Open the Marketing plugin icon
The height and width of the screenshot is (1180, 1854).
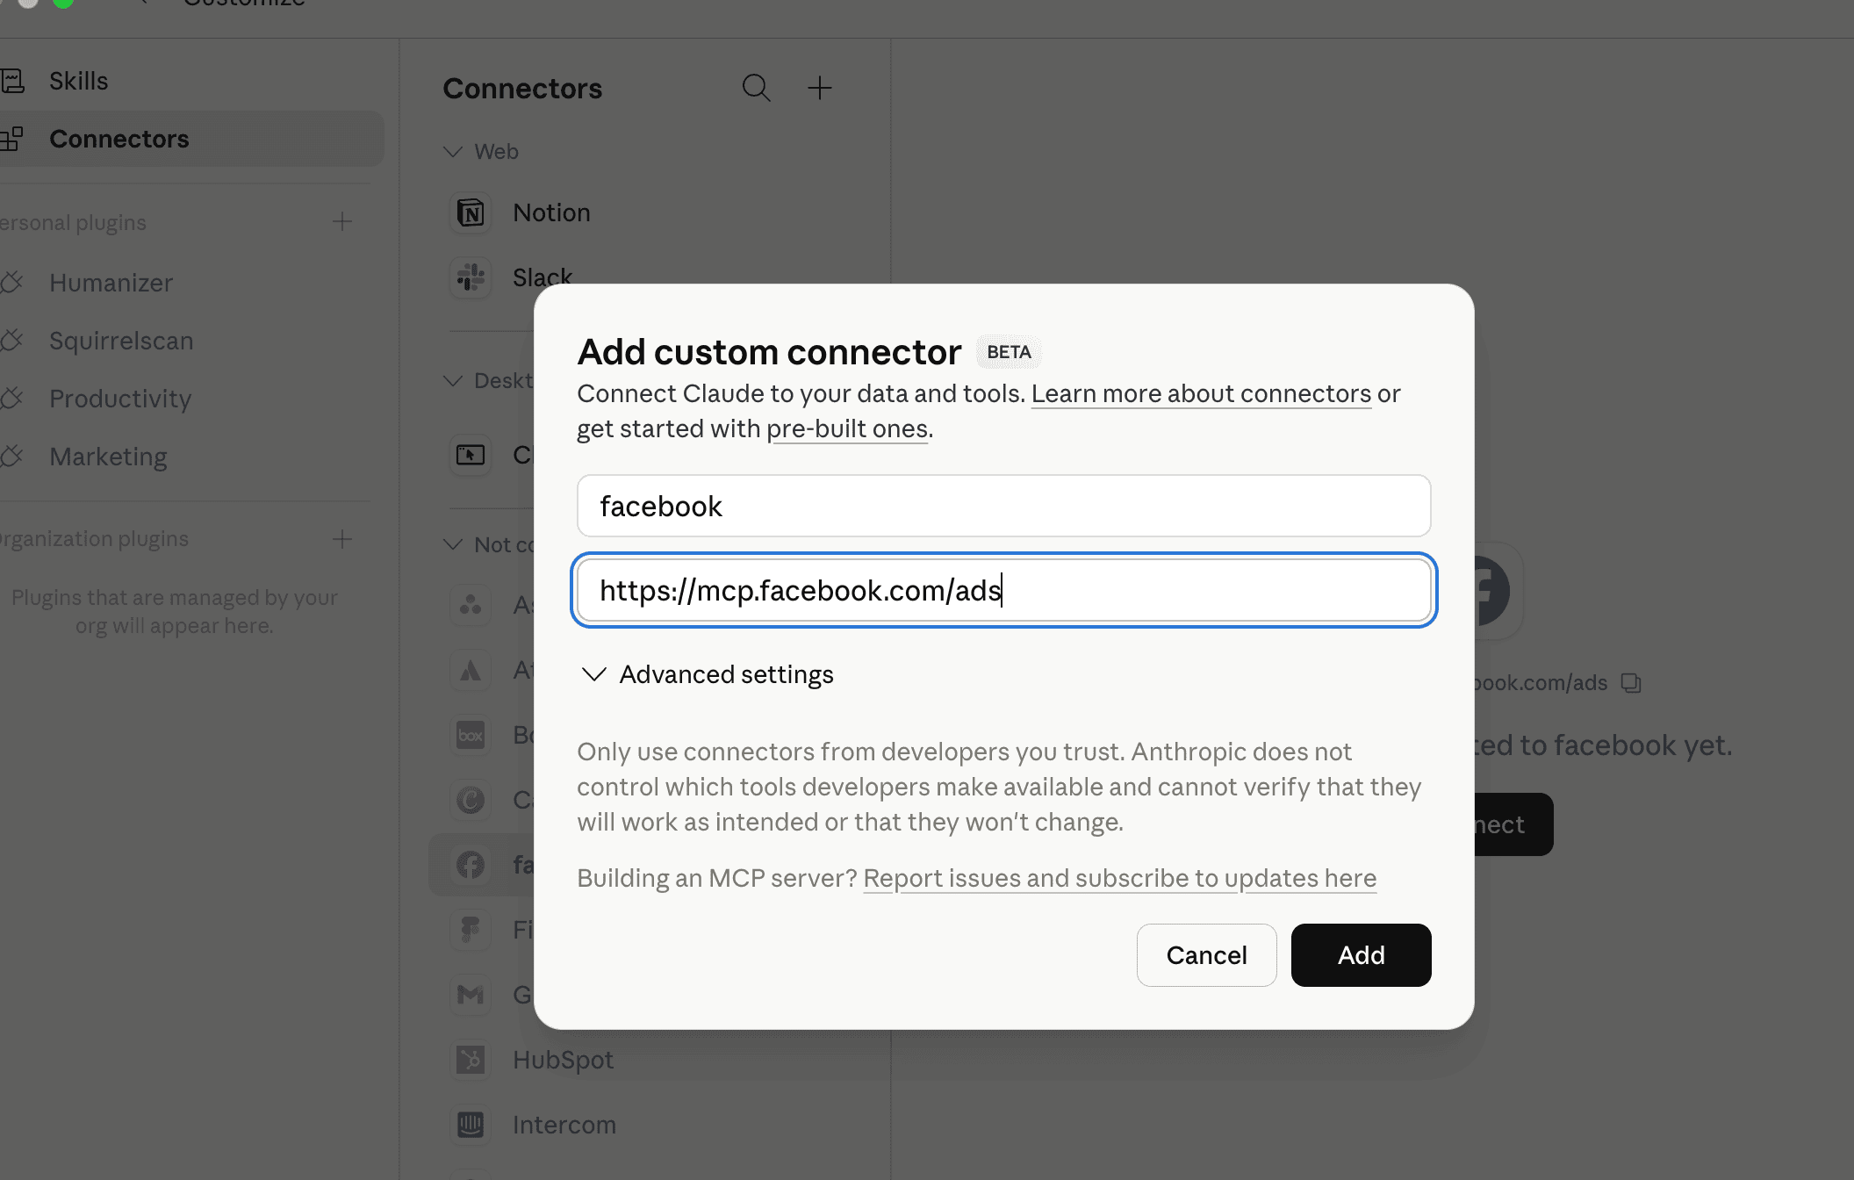tap(12, 457)
